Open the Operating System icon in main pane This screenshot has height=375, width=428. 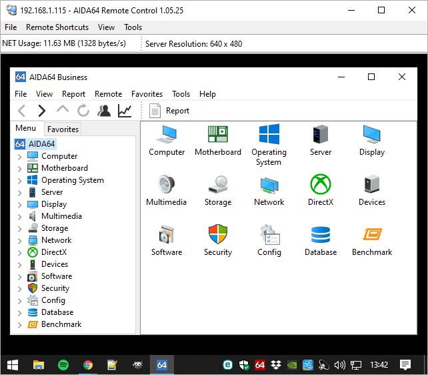click(269, 134)
